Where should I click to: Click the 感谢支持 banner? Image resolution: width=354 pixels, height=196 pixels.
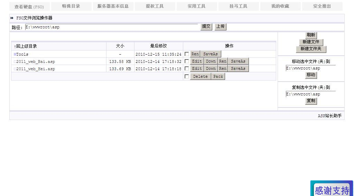click(332, 188)
